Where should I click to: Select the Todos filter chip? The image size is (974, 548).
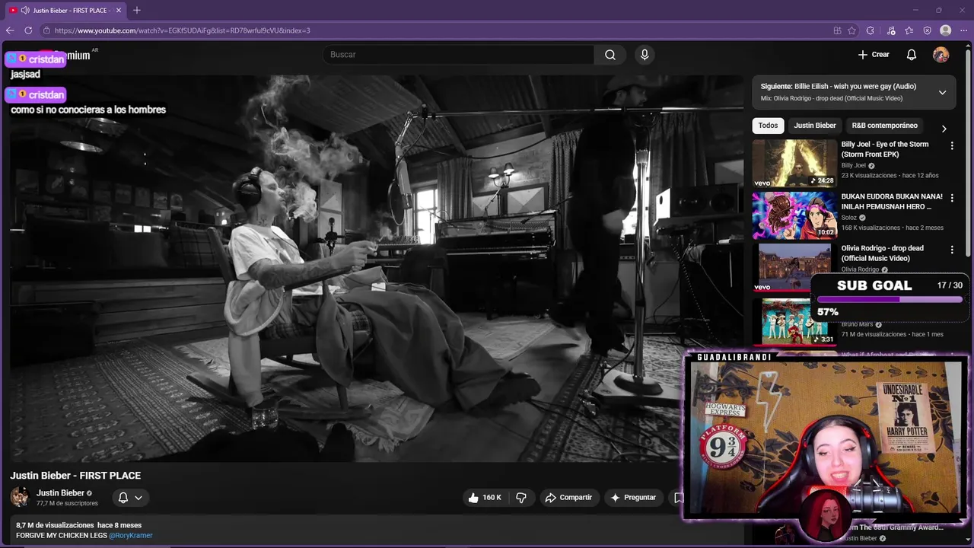(769, 126)
